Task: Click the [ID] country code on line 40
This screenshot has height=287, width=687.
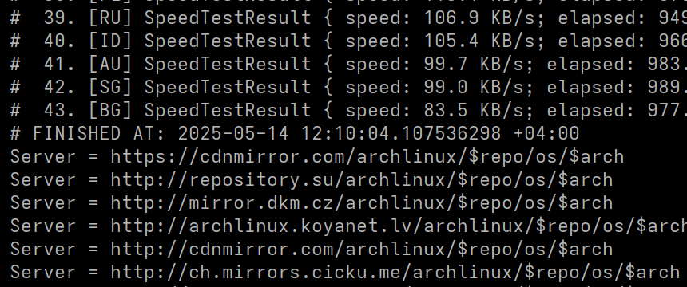Action: coord(110,41)
